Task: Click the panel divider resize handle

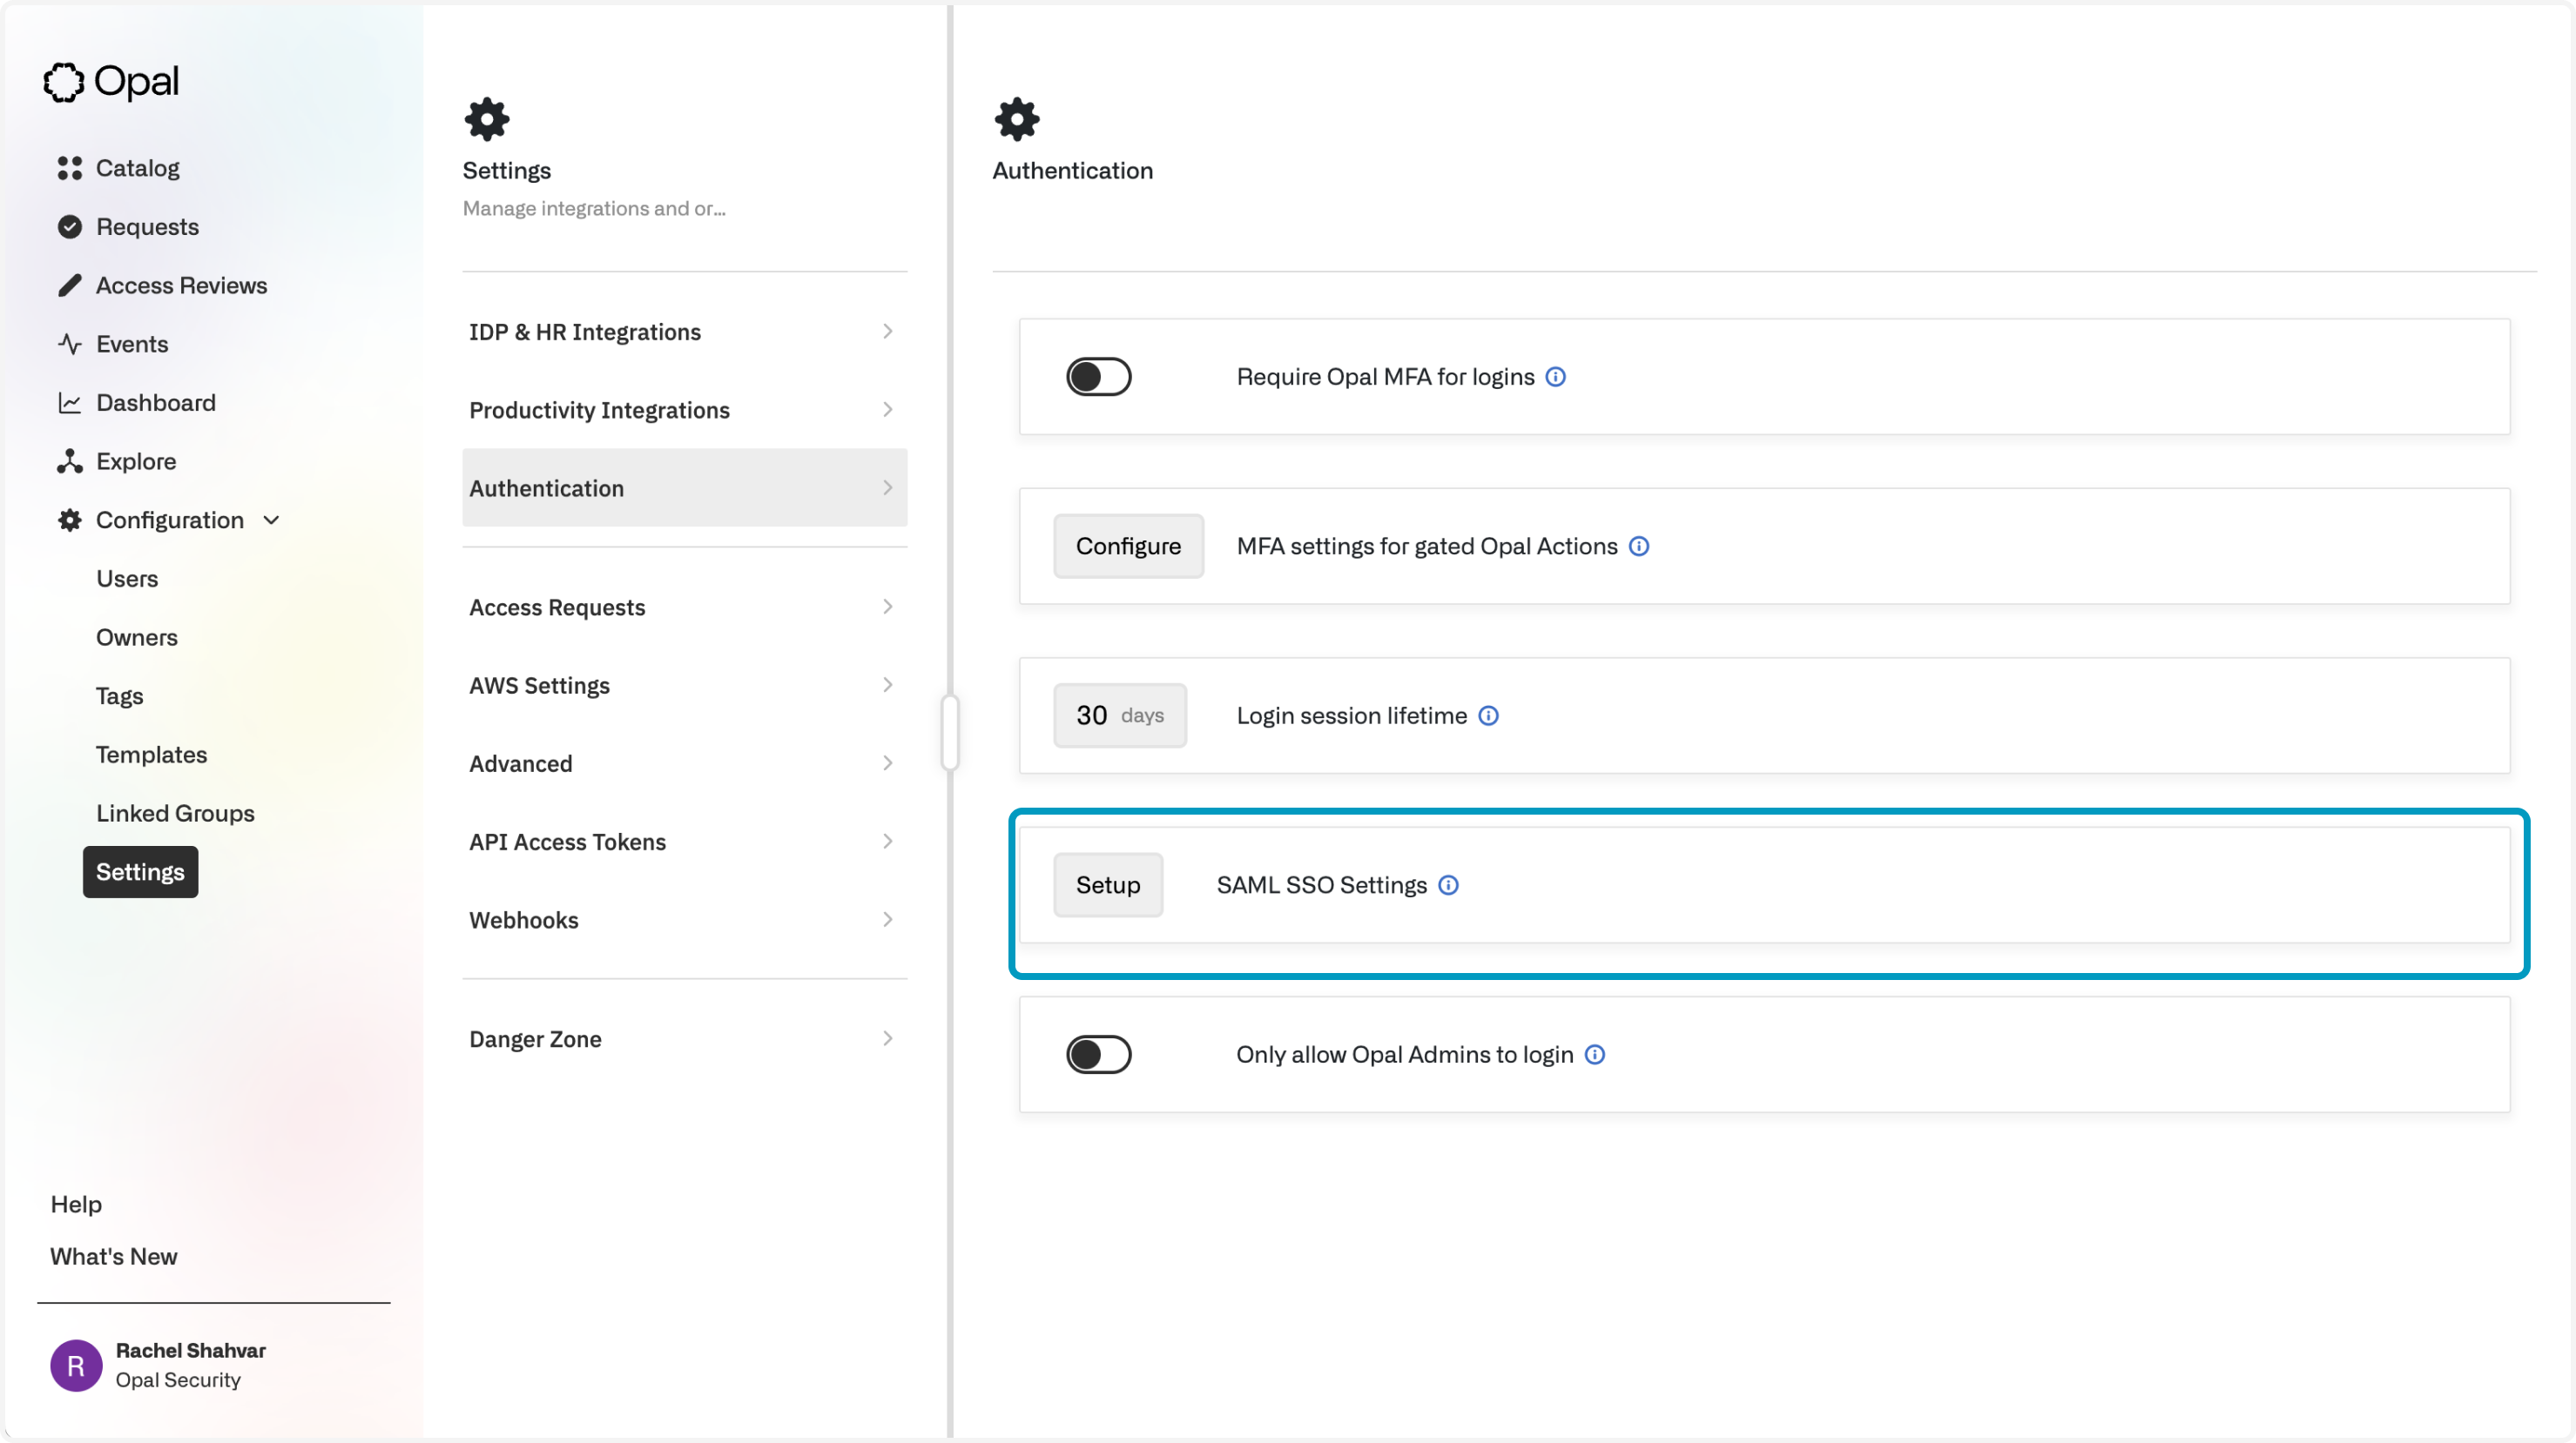Action: pos(950,733)
